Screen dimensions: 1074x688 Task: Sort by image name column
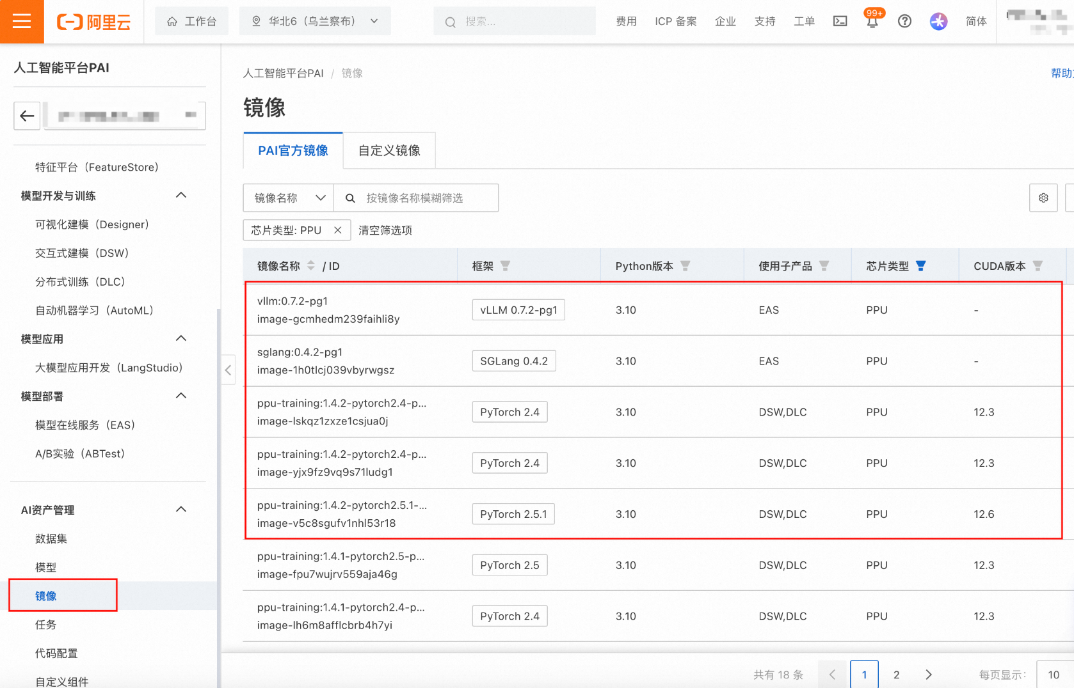(x=311, y=265)
